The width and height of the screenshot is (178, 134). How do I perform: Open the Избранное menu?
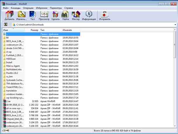42,8
